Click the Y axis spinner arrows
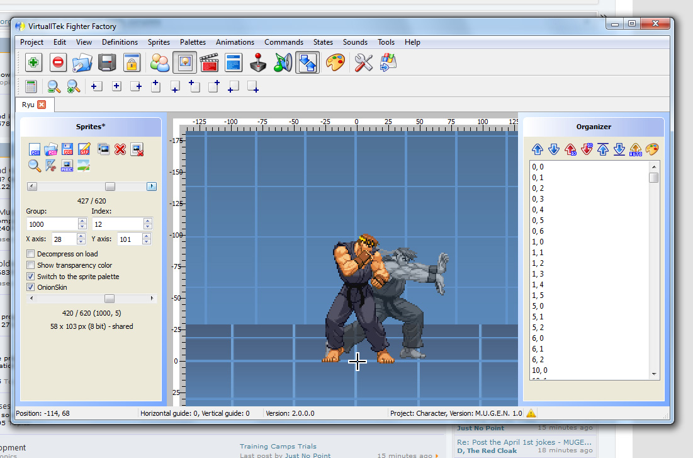 coord(147,239)
